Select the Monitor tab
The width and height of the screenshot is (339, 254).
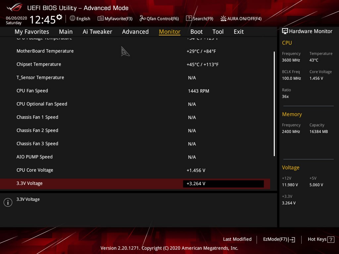click(170, 32)
